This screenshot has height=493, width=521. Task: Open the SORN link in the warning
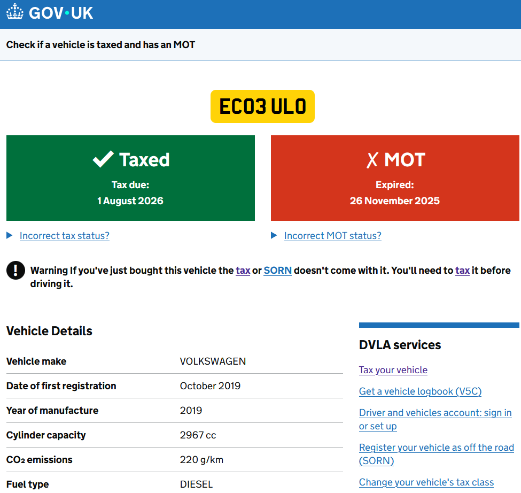(x=277, y=271)
